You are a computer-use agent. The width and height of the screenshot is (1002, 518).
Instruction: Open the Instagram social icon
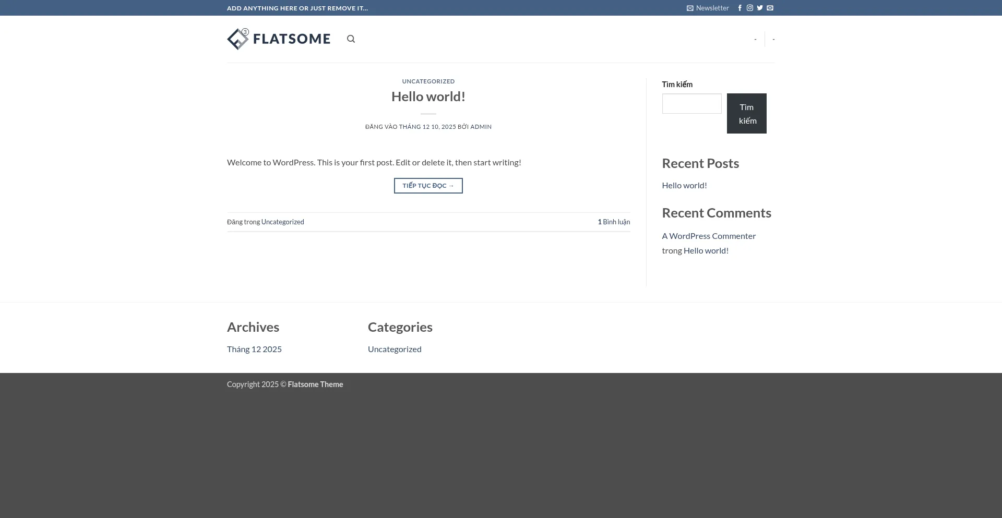pyautogui.click(x=749, y=8)
